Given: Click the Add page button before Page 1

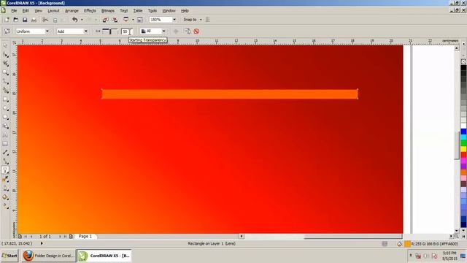Looking at the screenshot, I should point(20,236).
